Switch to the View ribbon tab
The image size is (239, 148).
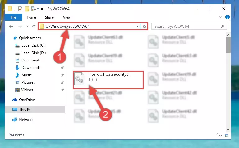(67, 17)
